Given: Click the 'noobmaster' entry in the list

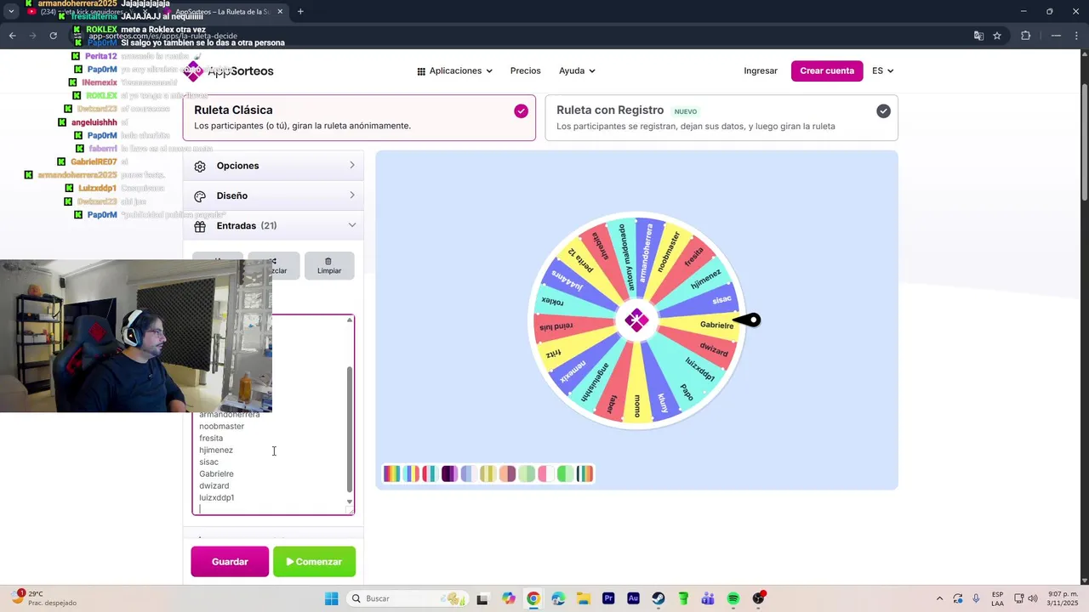Looking at the screenshot, I should pyautogui.click(x=221, y=427).
